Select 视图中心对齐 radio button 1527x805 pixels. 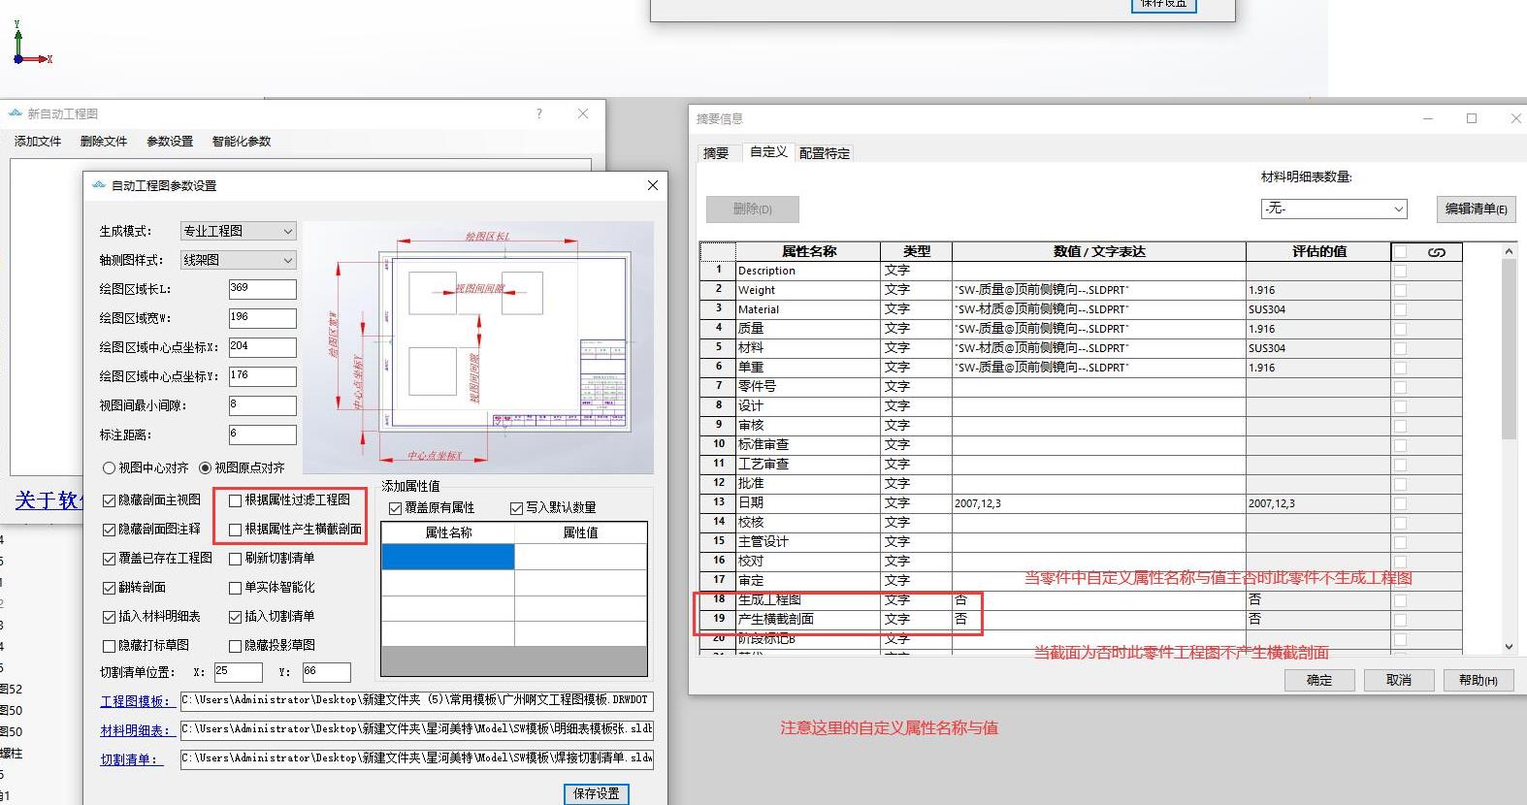(109, 467)
